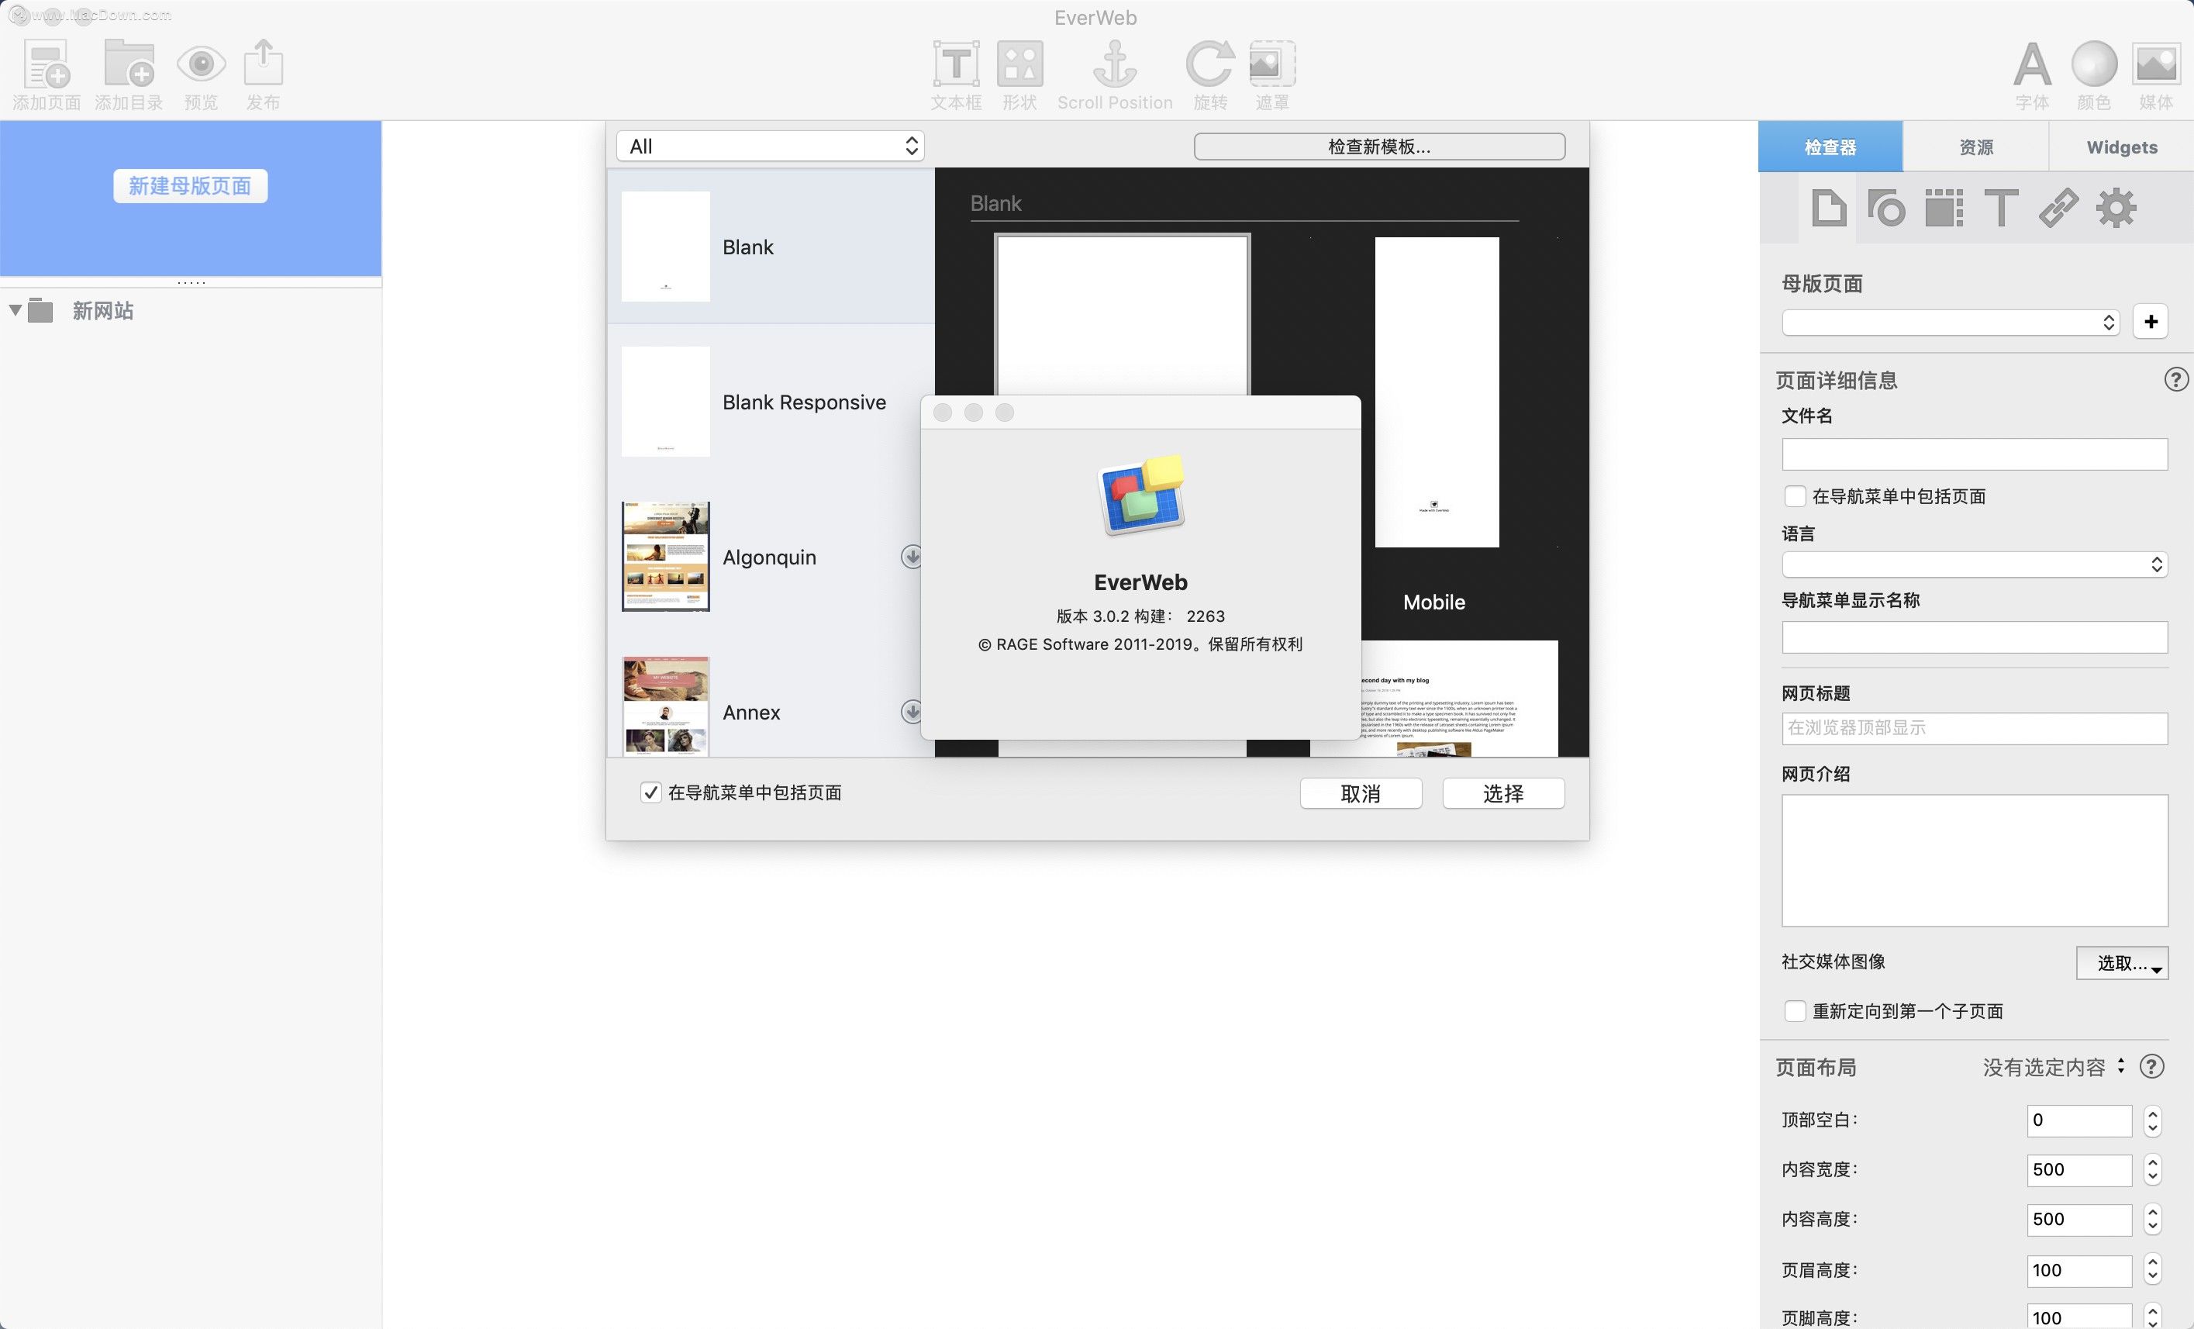Click the 页眉高度 value field
The width and height of the screenshot is (2194, 1329).
(x=2079, y=1270)
